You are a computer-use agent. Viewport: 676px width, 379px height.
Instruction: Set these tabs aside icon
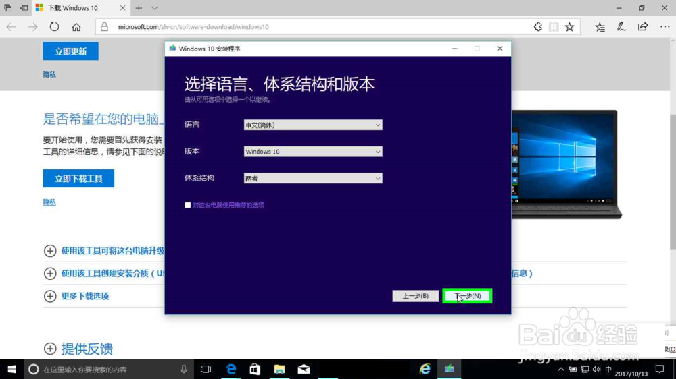24,7
